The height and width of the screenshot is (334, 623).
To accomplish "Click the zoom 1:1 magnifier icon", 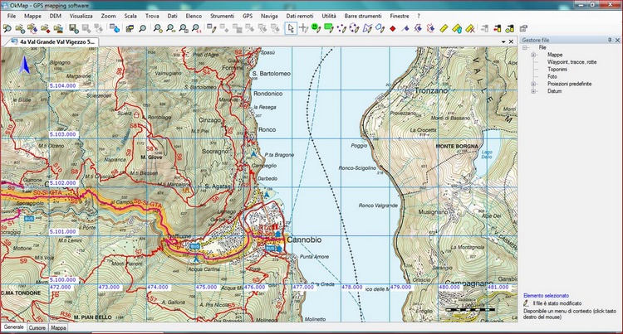I will tap(197, 28).
